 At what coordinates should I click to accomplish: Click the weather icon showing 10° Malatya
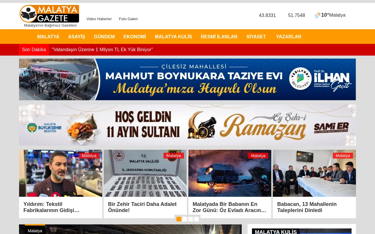click(317, 15)
